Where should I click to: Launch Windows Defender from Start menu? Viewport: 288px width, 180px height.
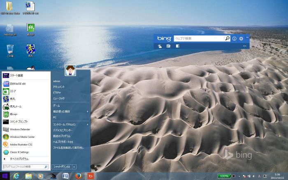[x=20, y=129]
